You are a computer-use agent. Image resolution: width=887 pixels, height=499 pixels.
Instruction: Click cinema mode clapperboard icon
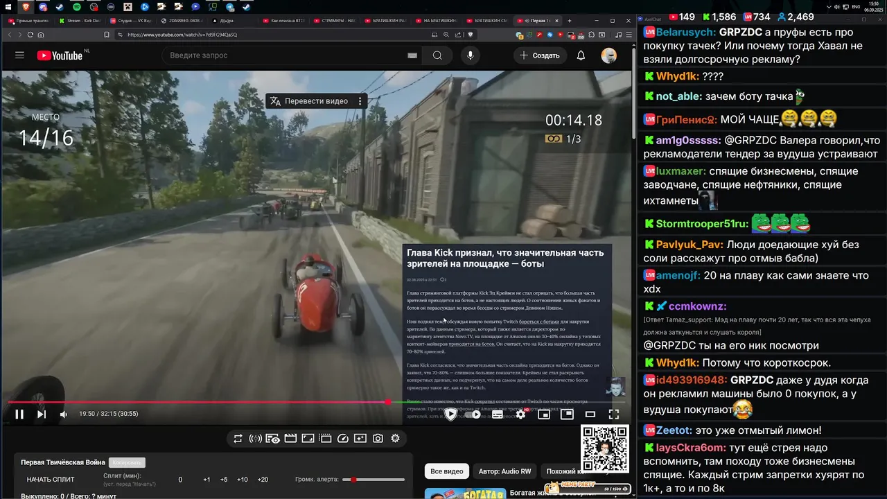[x=290, y=439]
